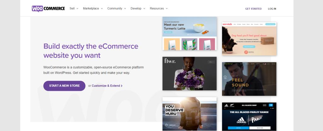Open the Scratch dog food store thumbnail

(249, 39)
